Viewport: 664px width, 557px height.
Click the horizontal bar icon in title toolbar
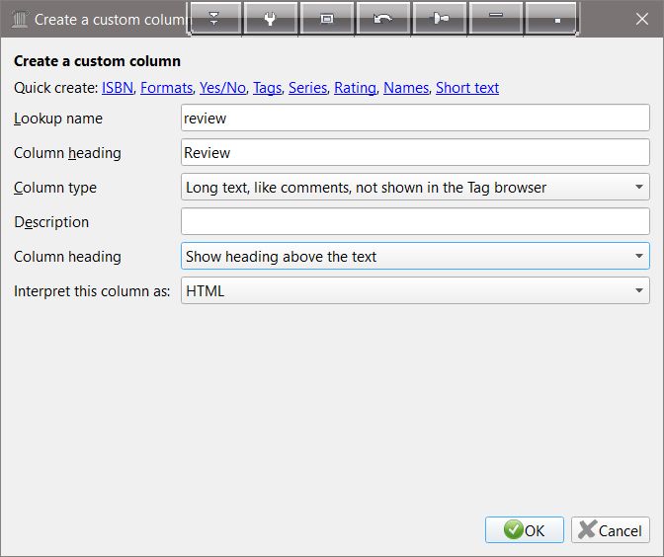496,19
